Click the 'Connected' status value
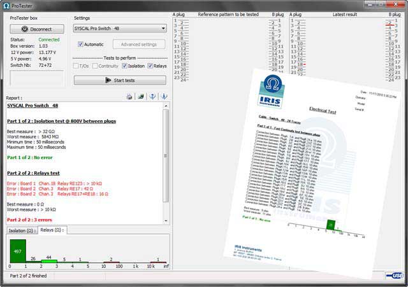This screenshot has width=408, height=287. pyautogui.click(x=49, y=39)
